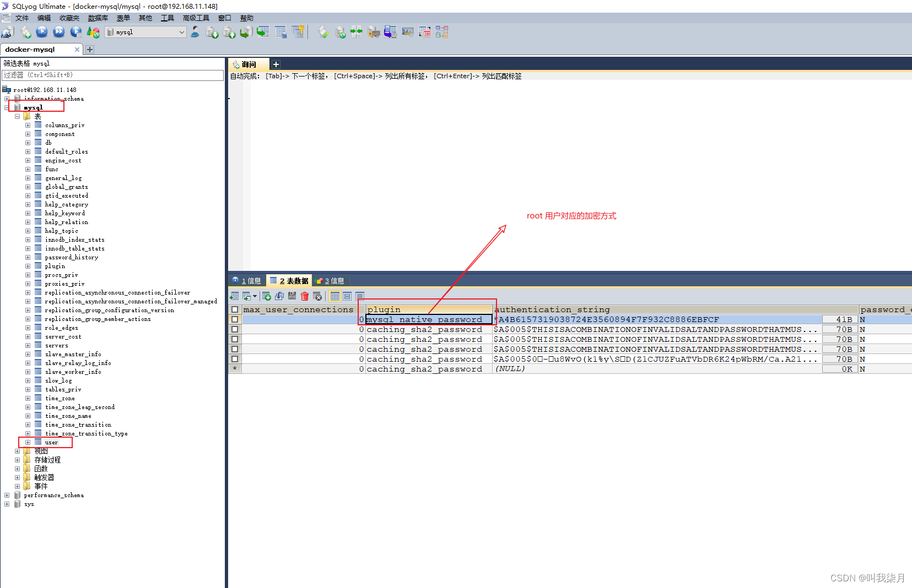Open the mysql database dropdown in toolbar
The height and width of the screenshot is (588, 912).
(145, 32)
